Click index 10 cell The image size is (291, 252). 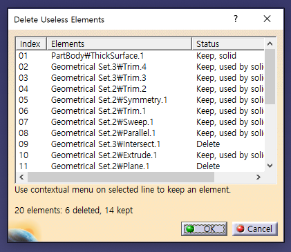point(24,155)
